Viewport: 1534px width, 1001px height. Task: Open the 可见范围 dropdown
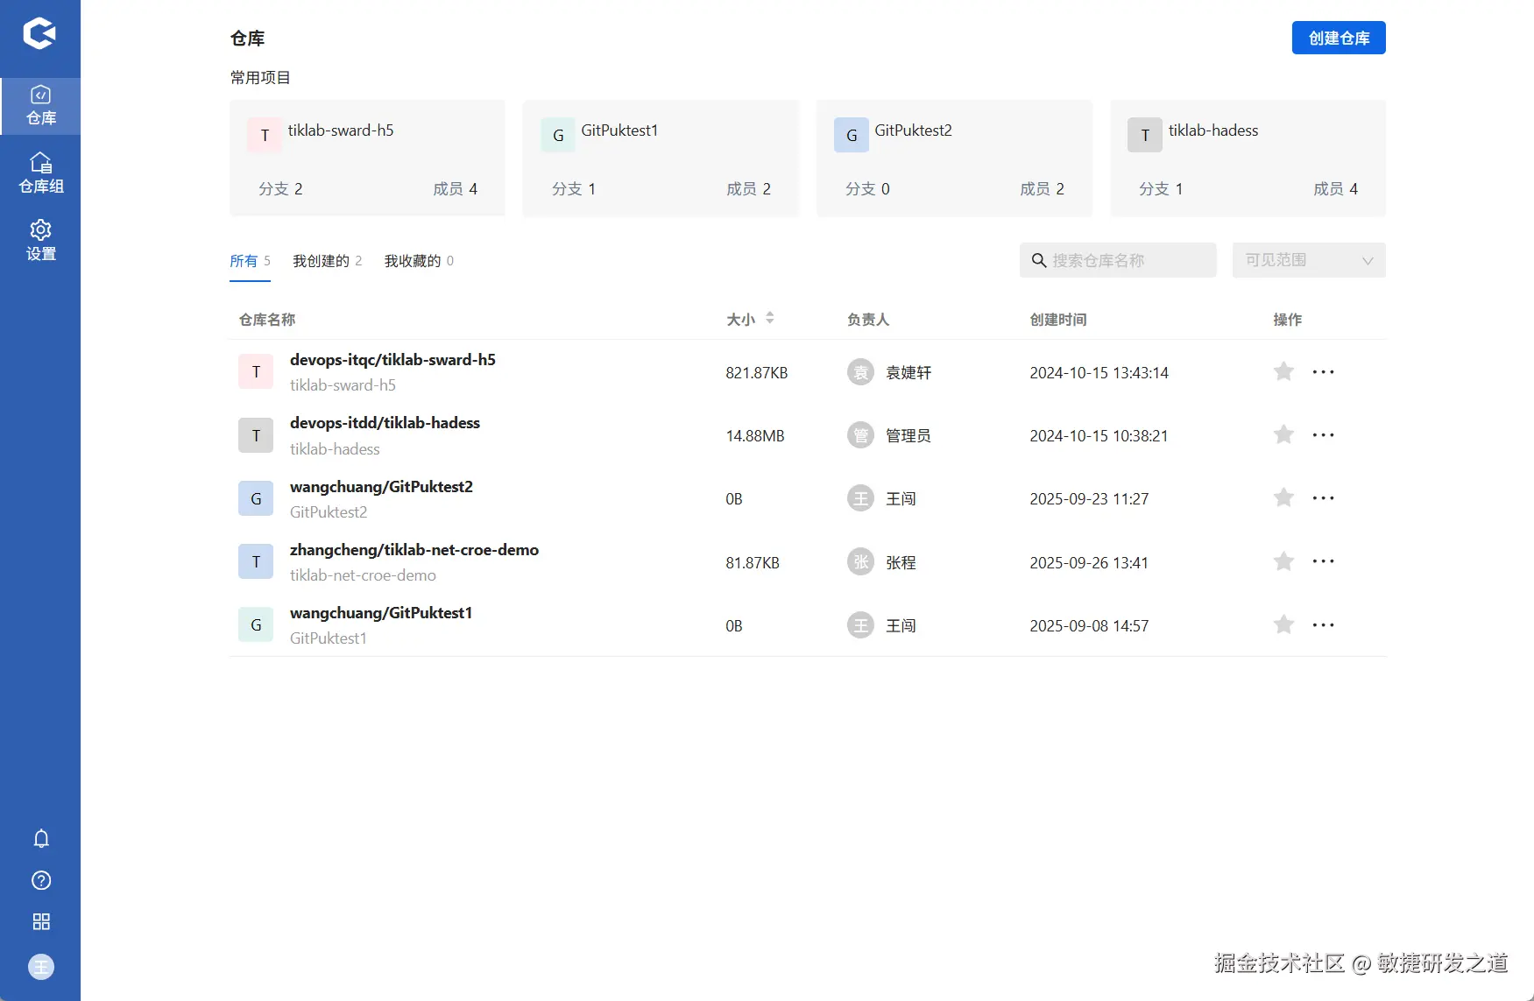click(x=1308, y=259)
